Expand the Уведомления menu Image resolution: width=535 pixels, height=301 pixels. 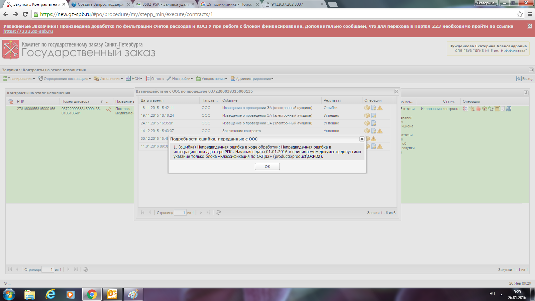coord(212,79)
